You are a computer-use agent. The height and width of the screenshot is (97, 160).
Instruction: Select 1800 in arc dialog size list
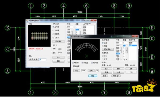[x=118, y=46]
